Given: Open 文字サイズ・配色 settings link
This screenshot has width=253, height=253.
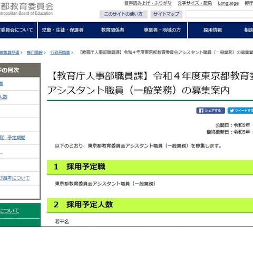Looking at the screenshot, I should coord(194,3).
